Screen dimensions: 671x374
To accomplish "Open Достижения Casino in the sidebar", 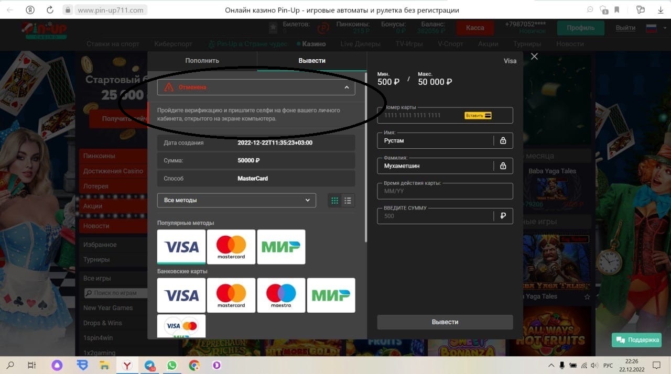I will [113, 171].
